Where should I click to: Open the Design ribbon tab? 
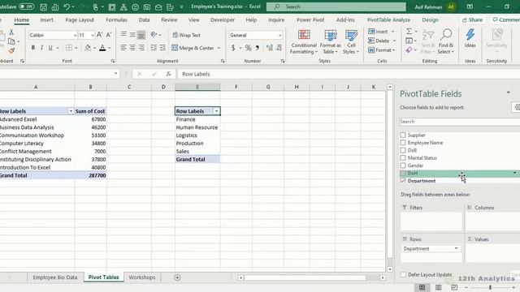(430, 19)
